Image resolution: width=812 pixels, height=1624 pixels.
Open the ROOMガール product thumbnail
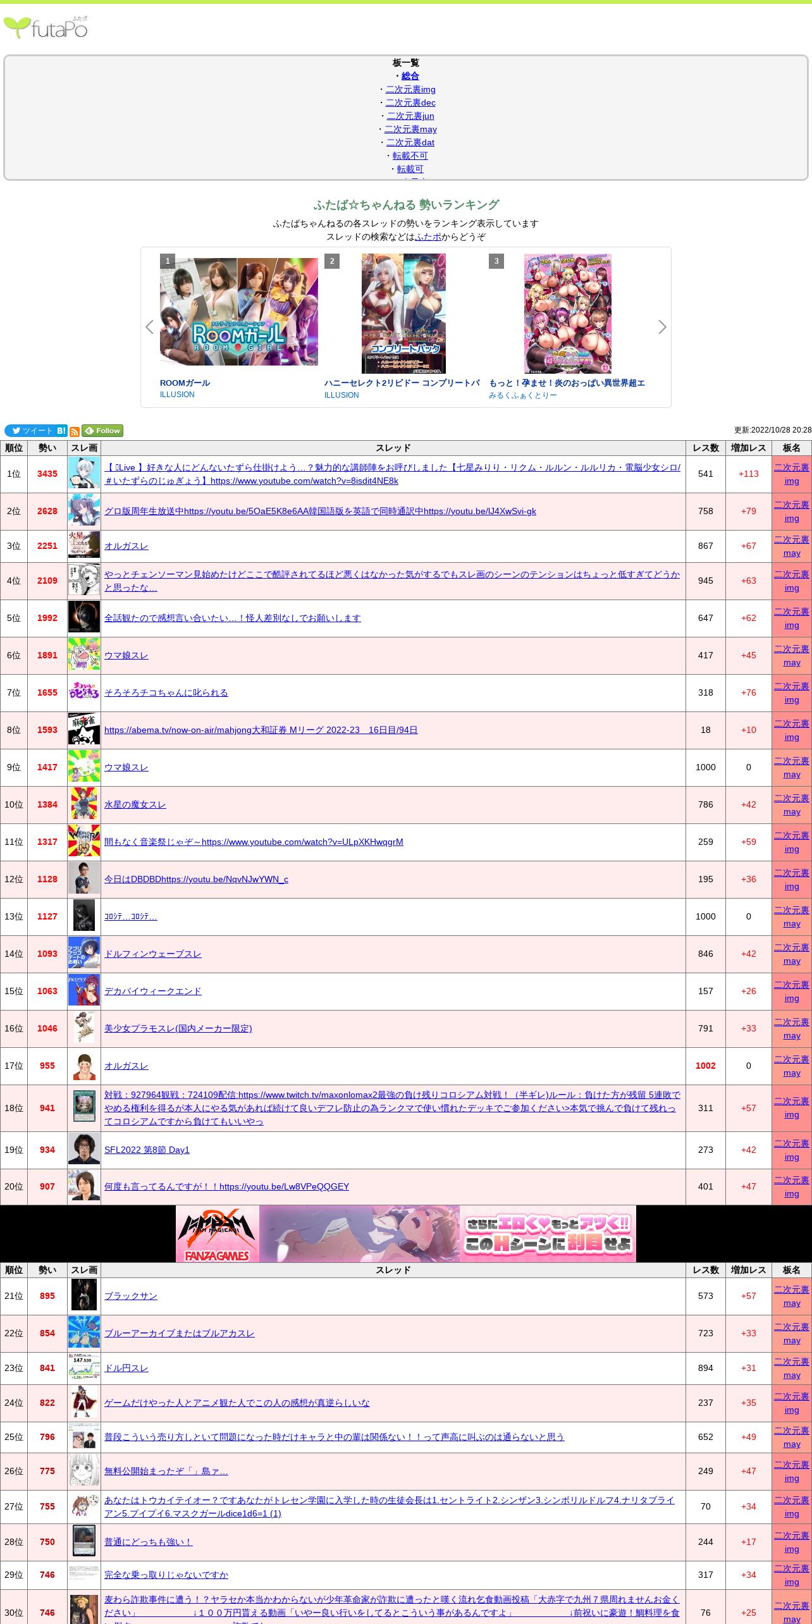coord(239,311)
